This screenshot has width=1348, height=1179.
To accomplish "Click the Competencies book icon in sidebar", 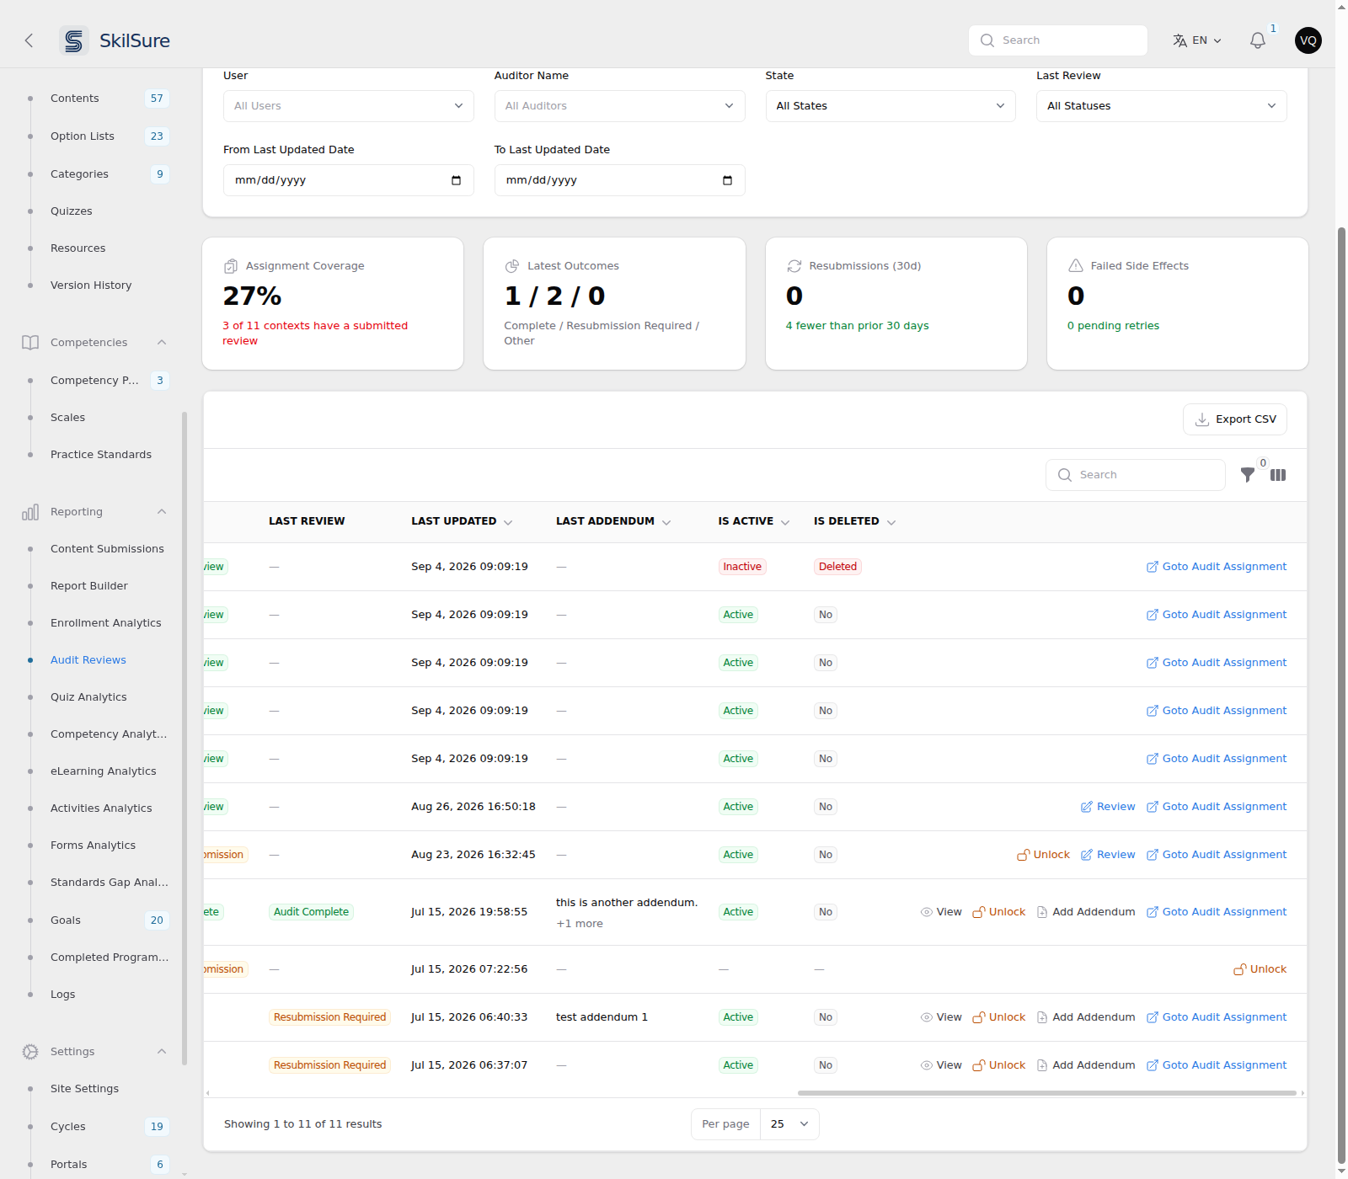I will click(x=30, y=343).
